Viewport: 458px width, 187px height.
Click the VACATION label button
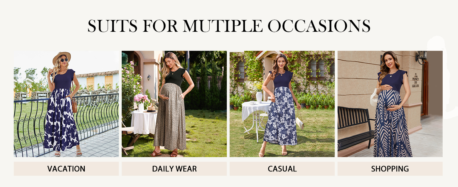coord(66,169)
